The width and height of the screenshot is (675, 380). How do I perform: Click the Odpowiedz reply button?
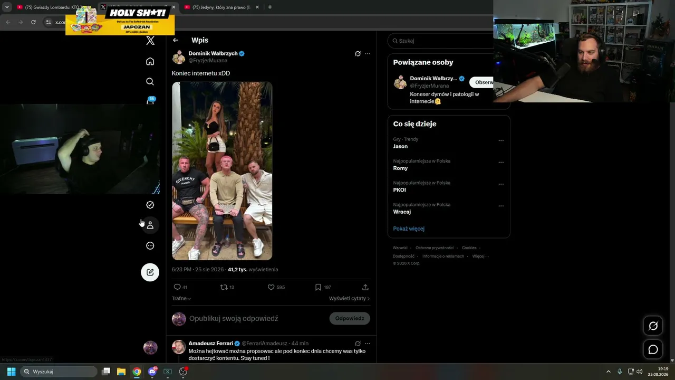[350, 318]
